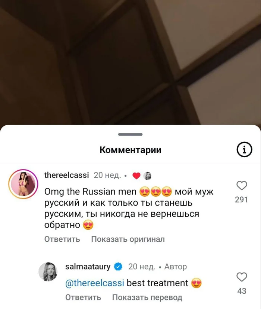This screenshot has height=309, width=261.
Task: View the 291 likes count
Action: 242,200
